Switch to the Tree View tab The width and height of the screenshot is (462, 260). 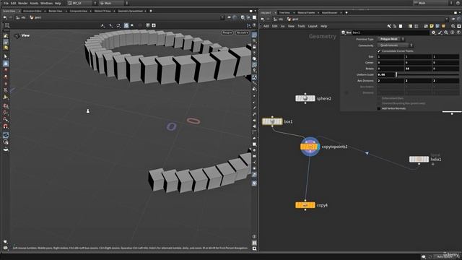[284, 13]
